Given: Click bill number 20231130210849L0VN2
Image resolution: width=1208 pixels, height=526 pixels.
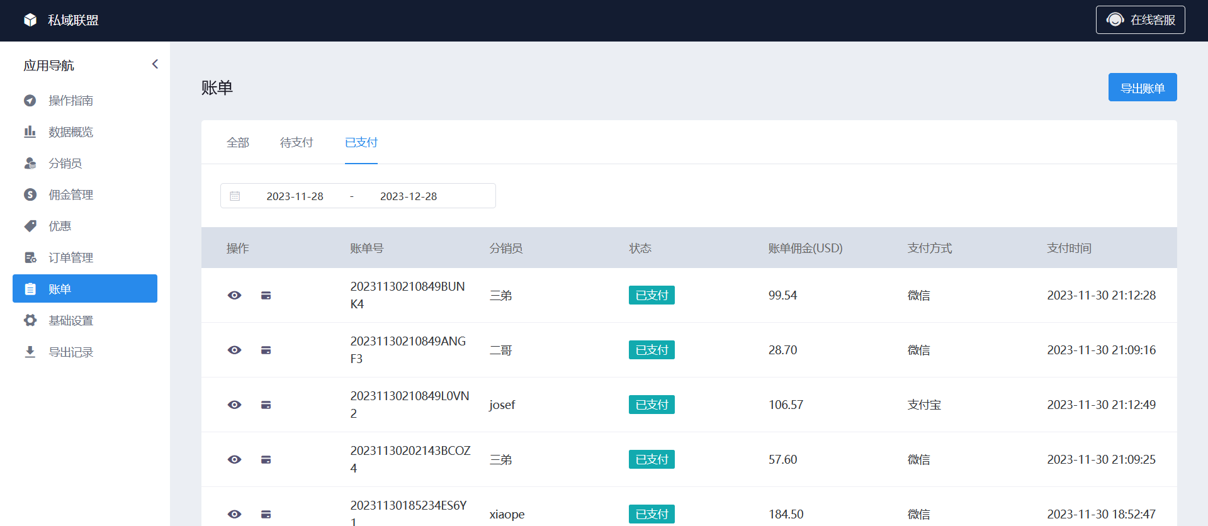Looking at the screenshot, I should coord(410,405).
